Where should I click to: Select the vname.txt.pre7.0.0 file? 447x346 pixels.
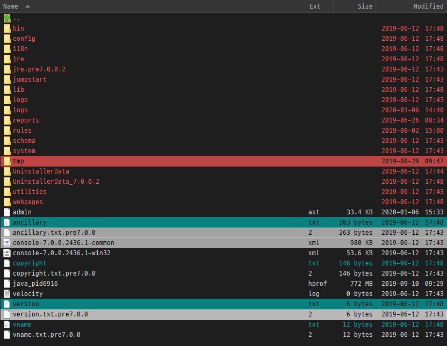pyautogui.click(x=46, y=335)
